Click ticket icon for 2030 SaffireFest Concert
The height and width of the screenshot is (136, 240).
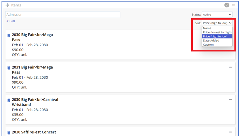click(x=9, y=133)
